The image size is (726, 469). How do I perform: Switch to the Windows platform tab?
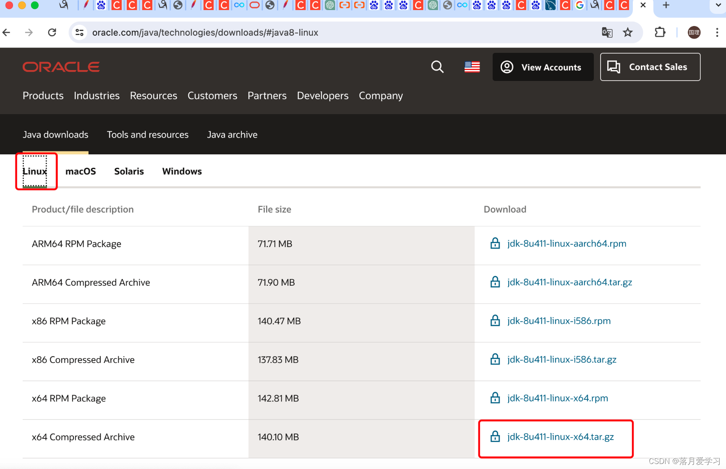182,171
